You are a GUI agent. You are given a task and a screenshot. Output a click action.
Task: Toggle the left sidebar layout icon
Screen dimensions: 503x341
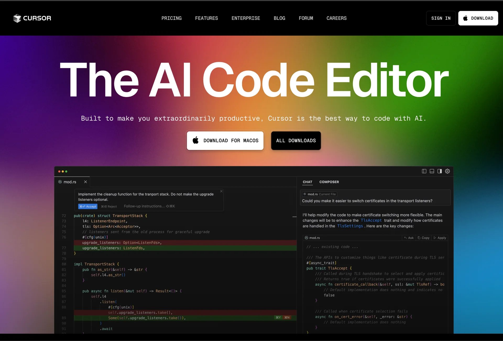pos(424,171)
